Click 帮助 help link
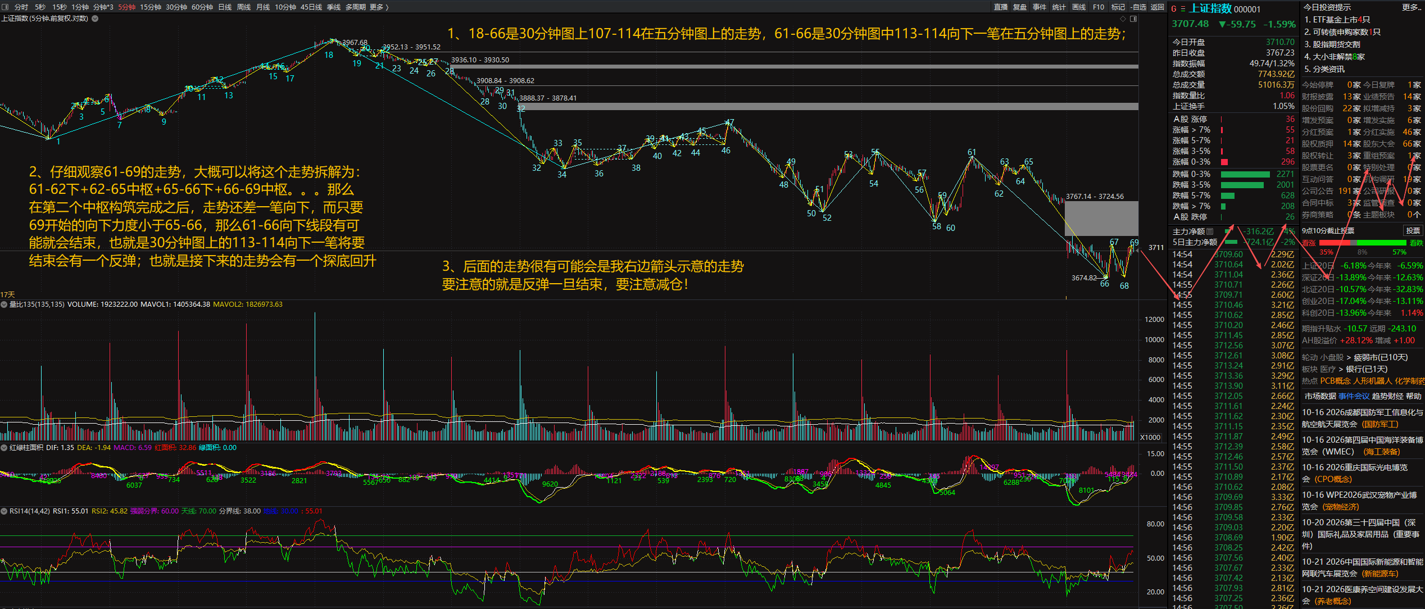 [1414, 396]
